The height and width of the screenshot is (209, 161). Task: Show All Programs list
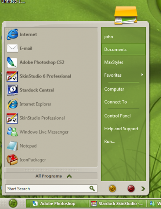tap(51, 176)
